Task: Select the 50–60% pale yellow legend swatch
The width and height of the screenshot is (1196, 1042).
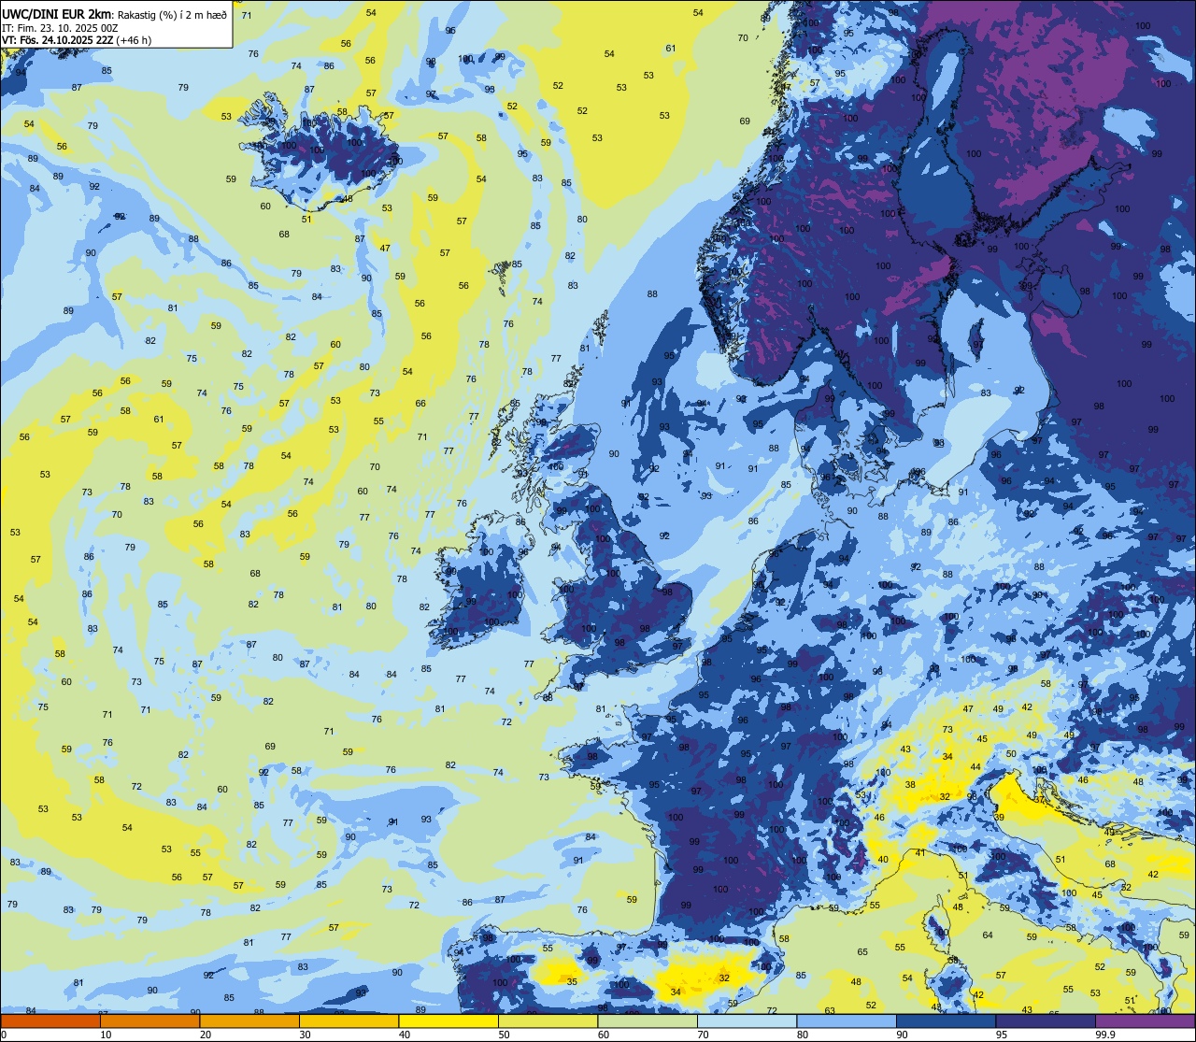Action: click(x=548, y=1021)
